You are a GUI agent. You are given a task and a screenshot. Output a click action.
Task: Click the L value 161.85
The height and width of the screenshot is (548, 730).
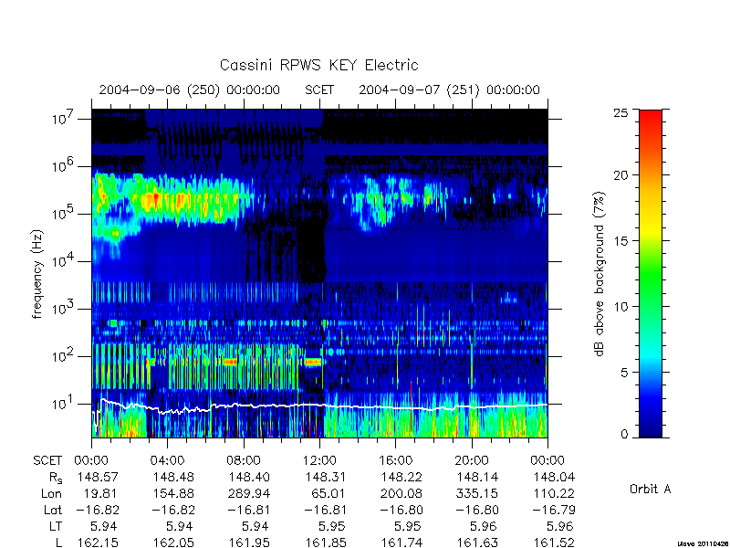pyautogui.click(x=326, y=543)
